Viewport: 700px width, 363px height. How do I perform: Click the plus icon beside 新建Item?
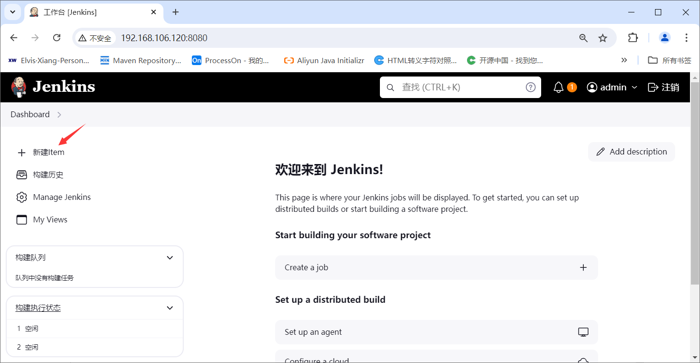click(22, 153)
